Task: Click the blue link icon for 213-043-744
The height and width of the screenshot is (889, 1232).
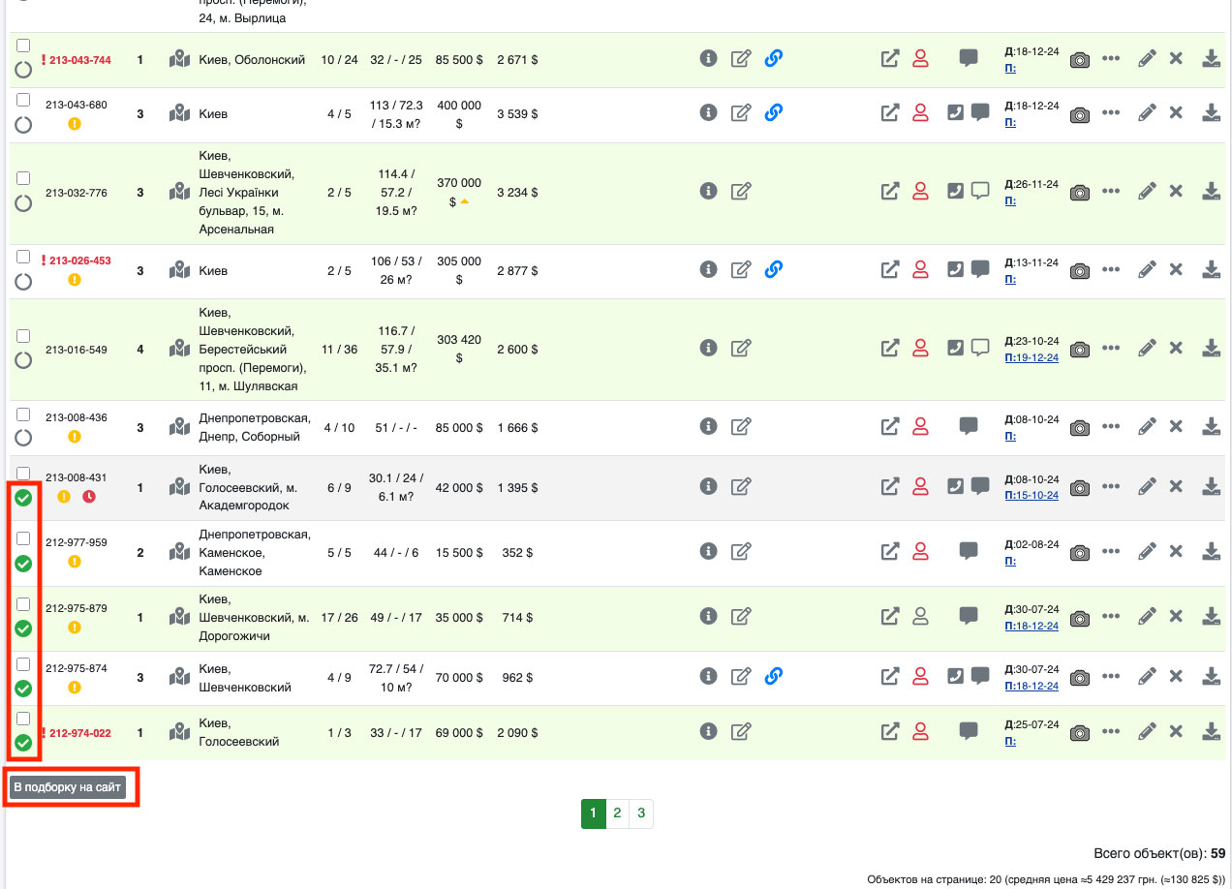Action: [x=773, y=58]
